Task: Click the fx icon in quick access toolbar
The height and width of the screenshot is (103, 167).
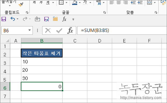Action: click(x=64, y=19)
